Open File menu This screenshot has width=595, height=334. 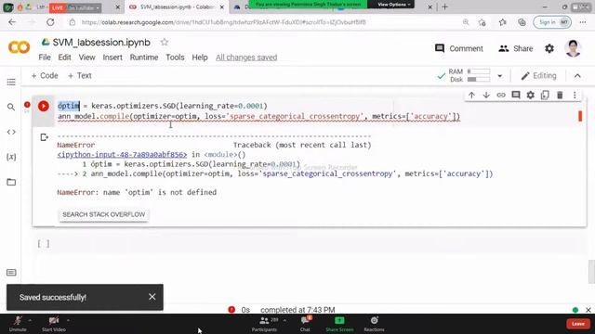coord(45,58)
